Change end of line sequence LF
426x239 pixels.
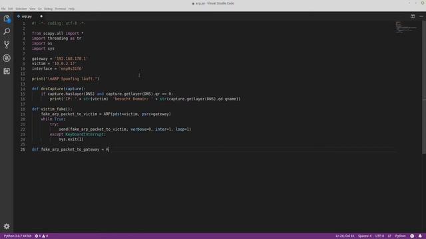[x=389, y=236]
